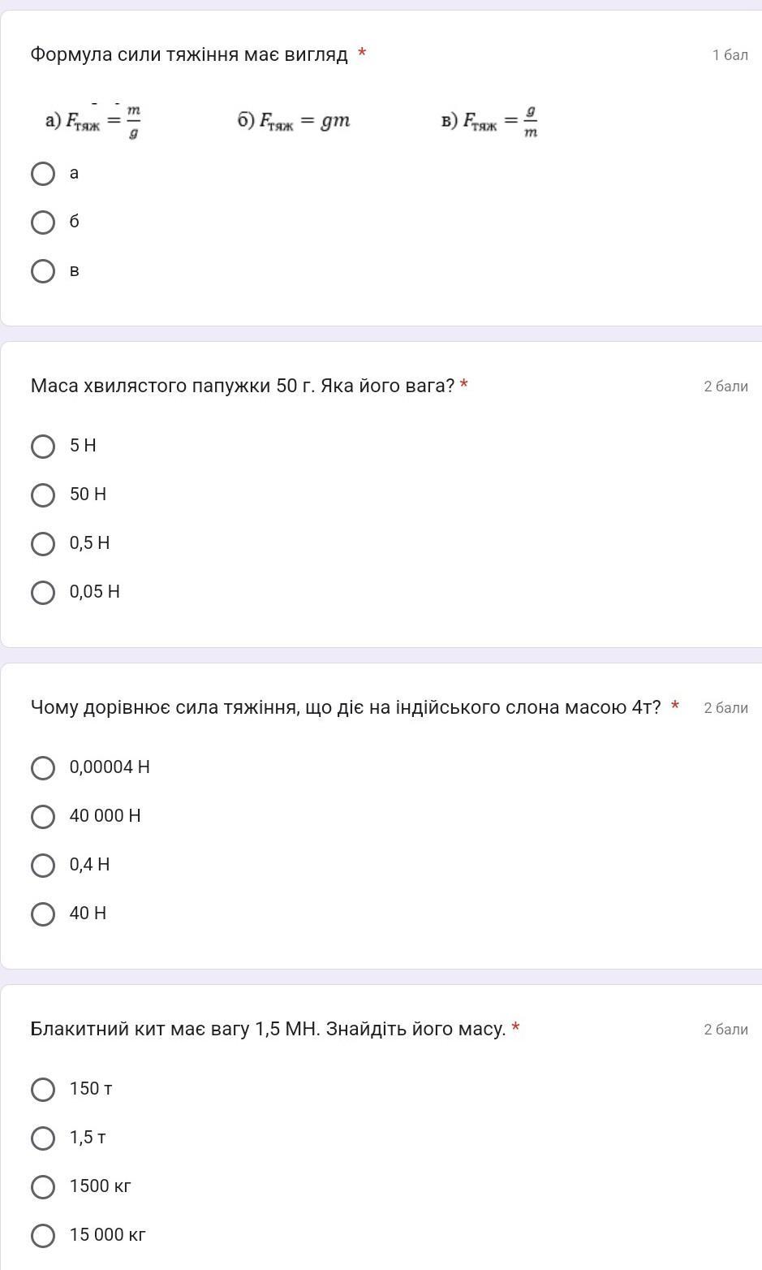Choose '0,5 Н' for parrot weight
This screenshot has width=762, height=1270.
(43, 544)
